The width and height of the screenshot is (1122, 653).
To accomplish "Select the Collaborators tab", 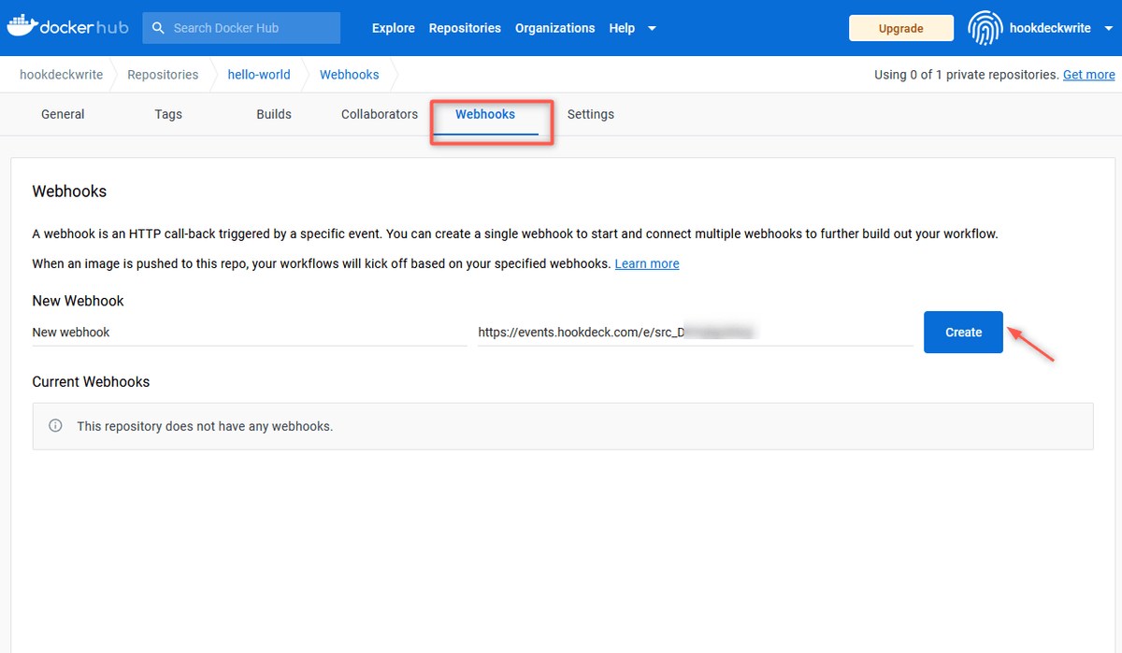I will click(379, 114).
